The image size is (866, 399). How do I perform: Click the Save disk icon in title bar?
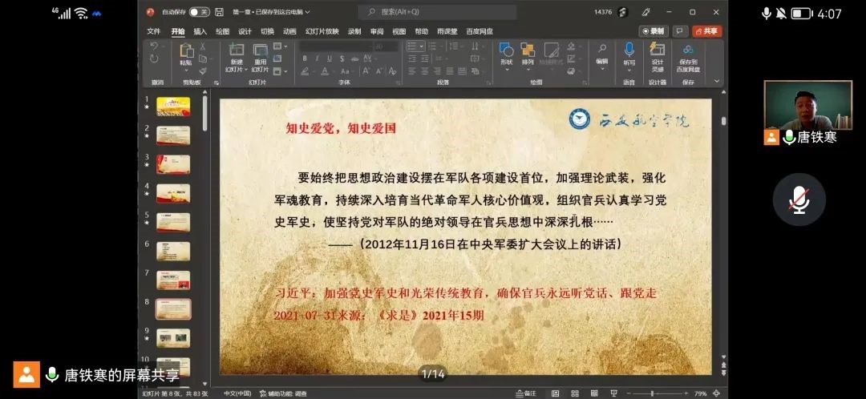point(220,12)
